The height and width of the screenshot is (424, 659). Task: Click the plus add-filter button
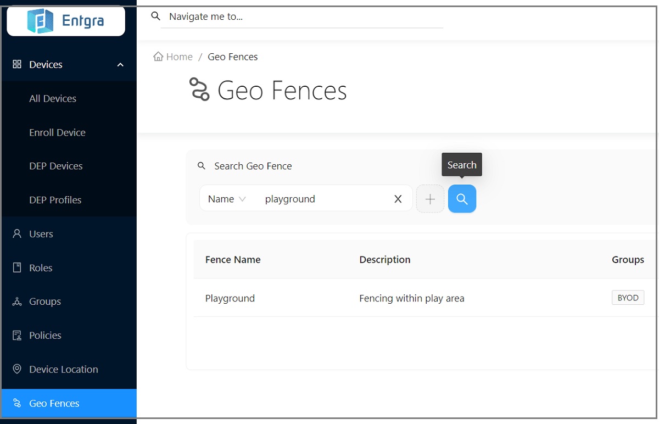[430, 199]
